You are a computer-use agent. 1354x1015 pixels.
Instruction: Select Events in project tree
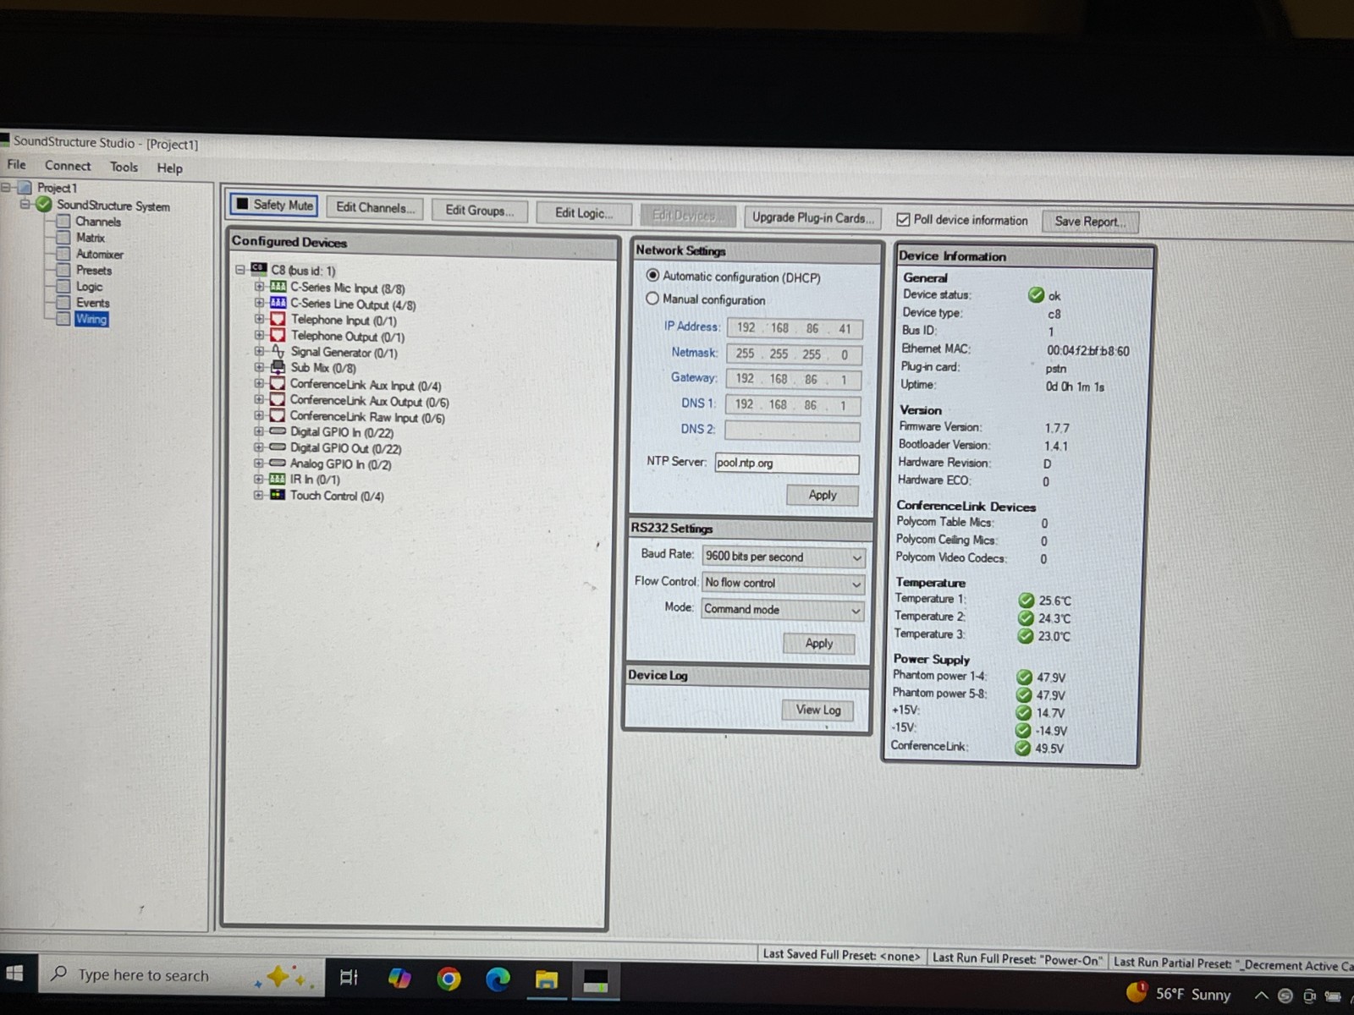pyautogui.click(x=92, y=303)
